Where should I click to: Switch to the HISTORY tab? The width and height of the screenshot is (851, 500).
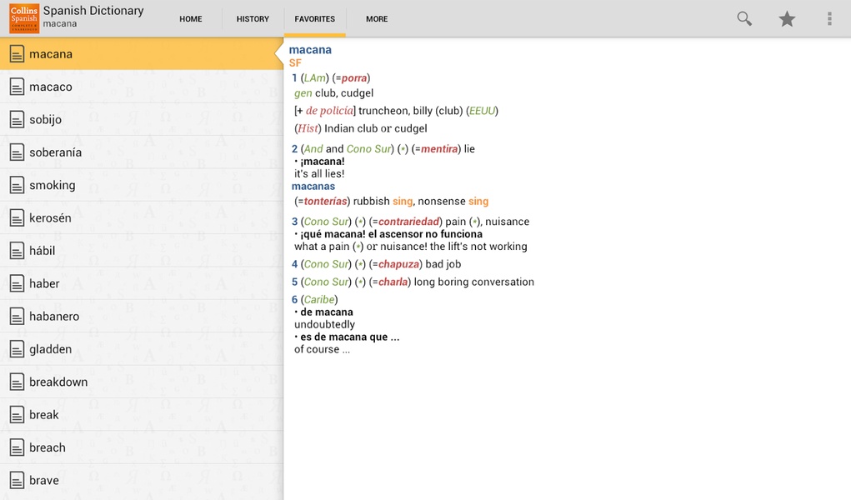pyautogui.click(x=253, y=19)
